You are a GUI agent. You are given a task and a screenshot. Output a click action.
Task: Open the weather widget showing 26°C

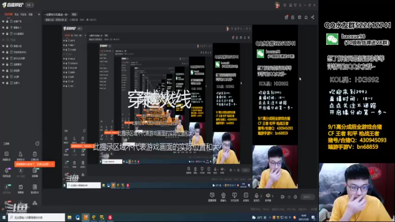(259, 218)
